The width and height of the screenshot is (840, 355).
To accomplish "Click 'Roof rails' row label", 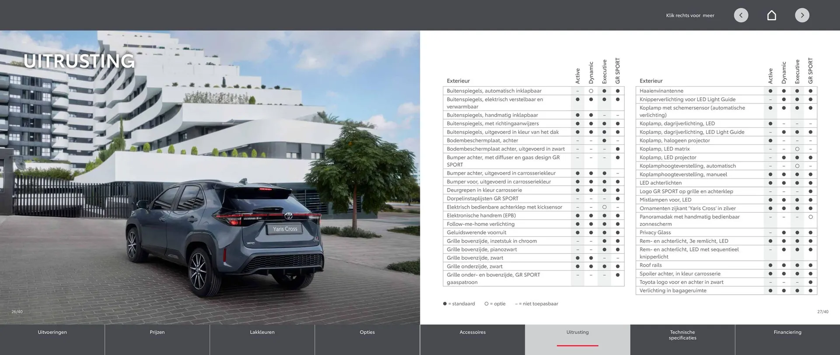I will click(x=651, y=265).
